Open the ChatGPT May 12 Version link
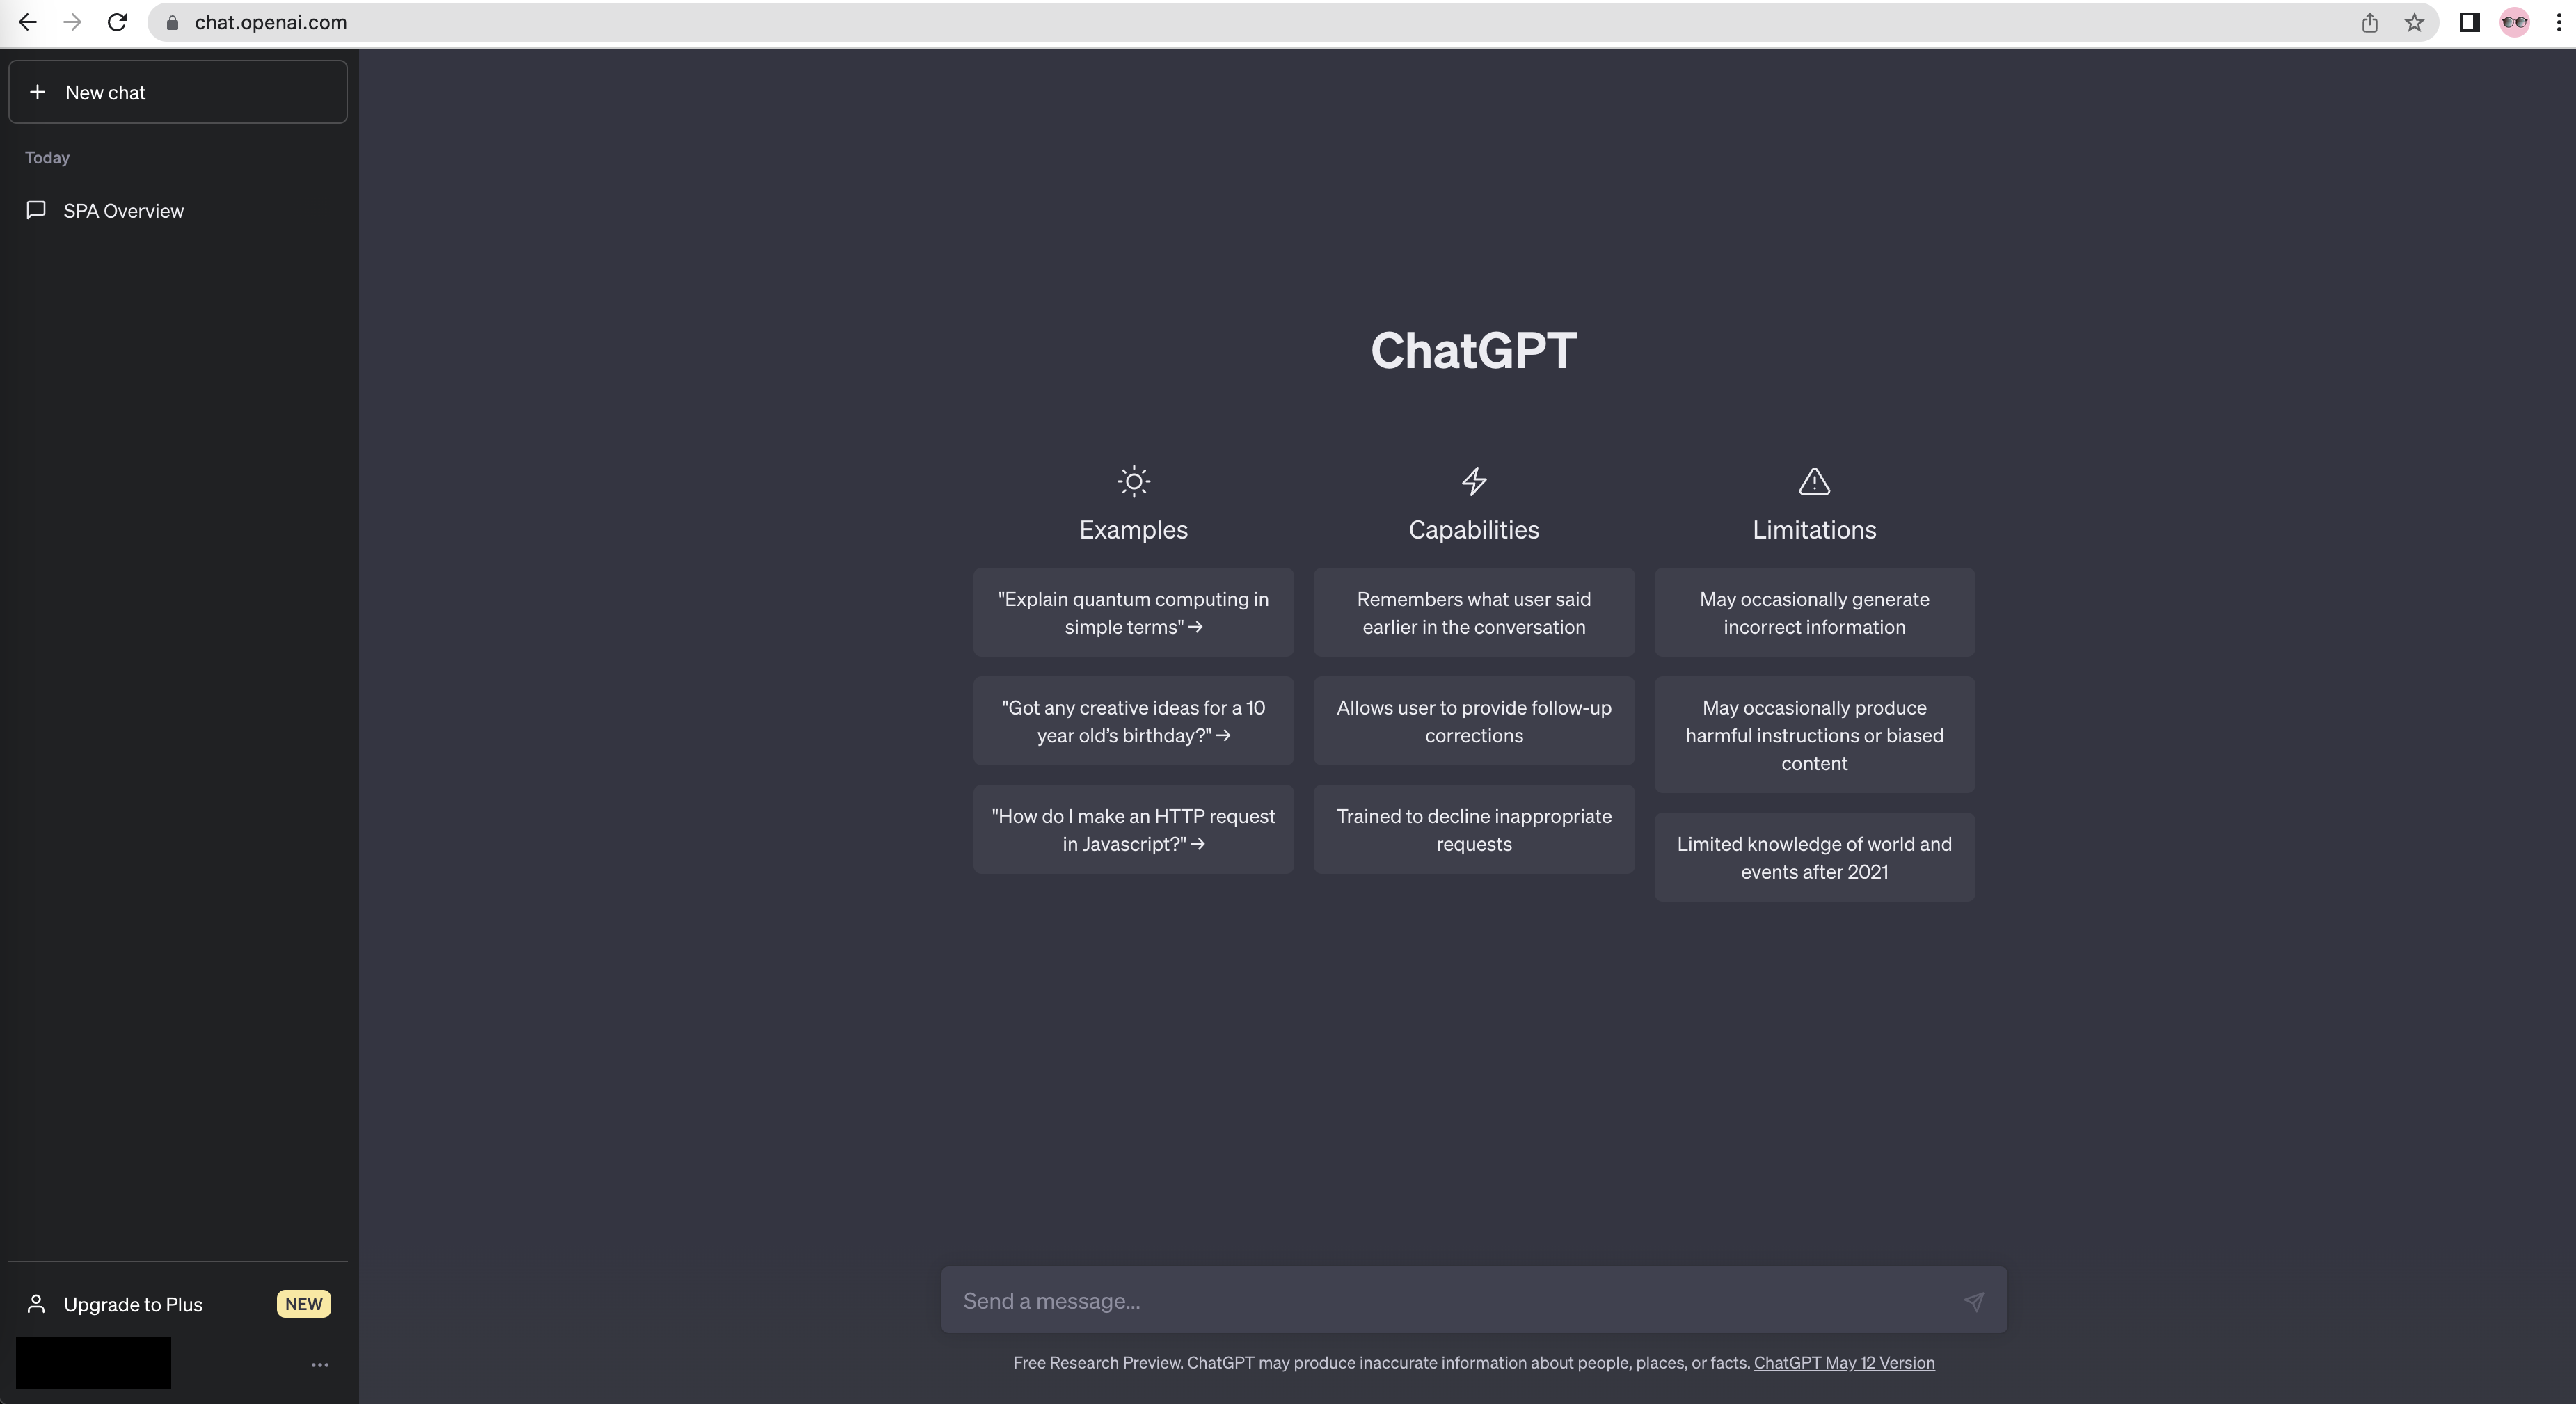This screenshot has width=2576, height=1404. (1843, 1362)
